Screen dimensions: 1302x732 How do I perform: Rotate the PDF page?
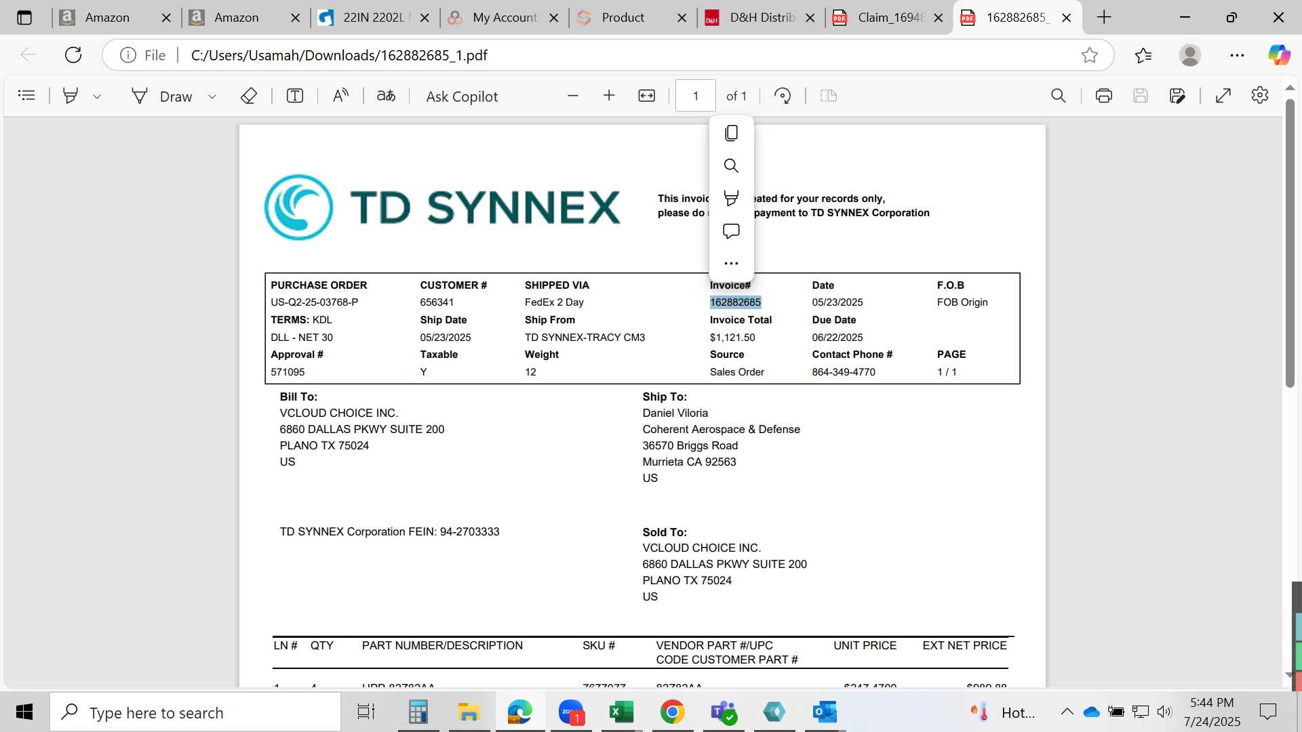point(783,96)
